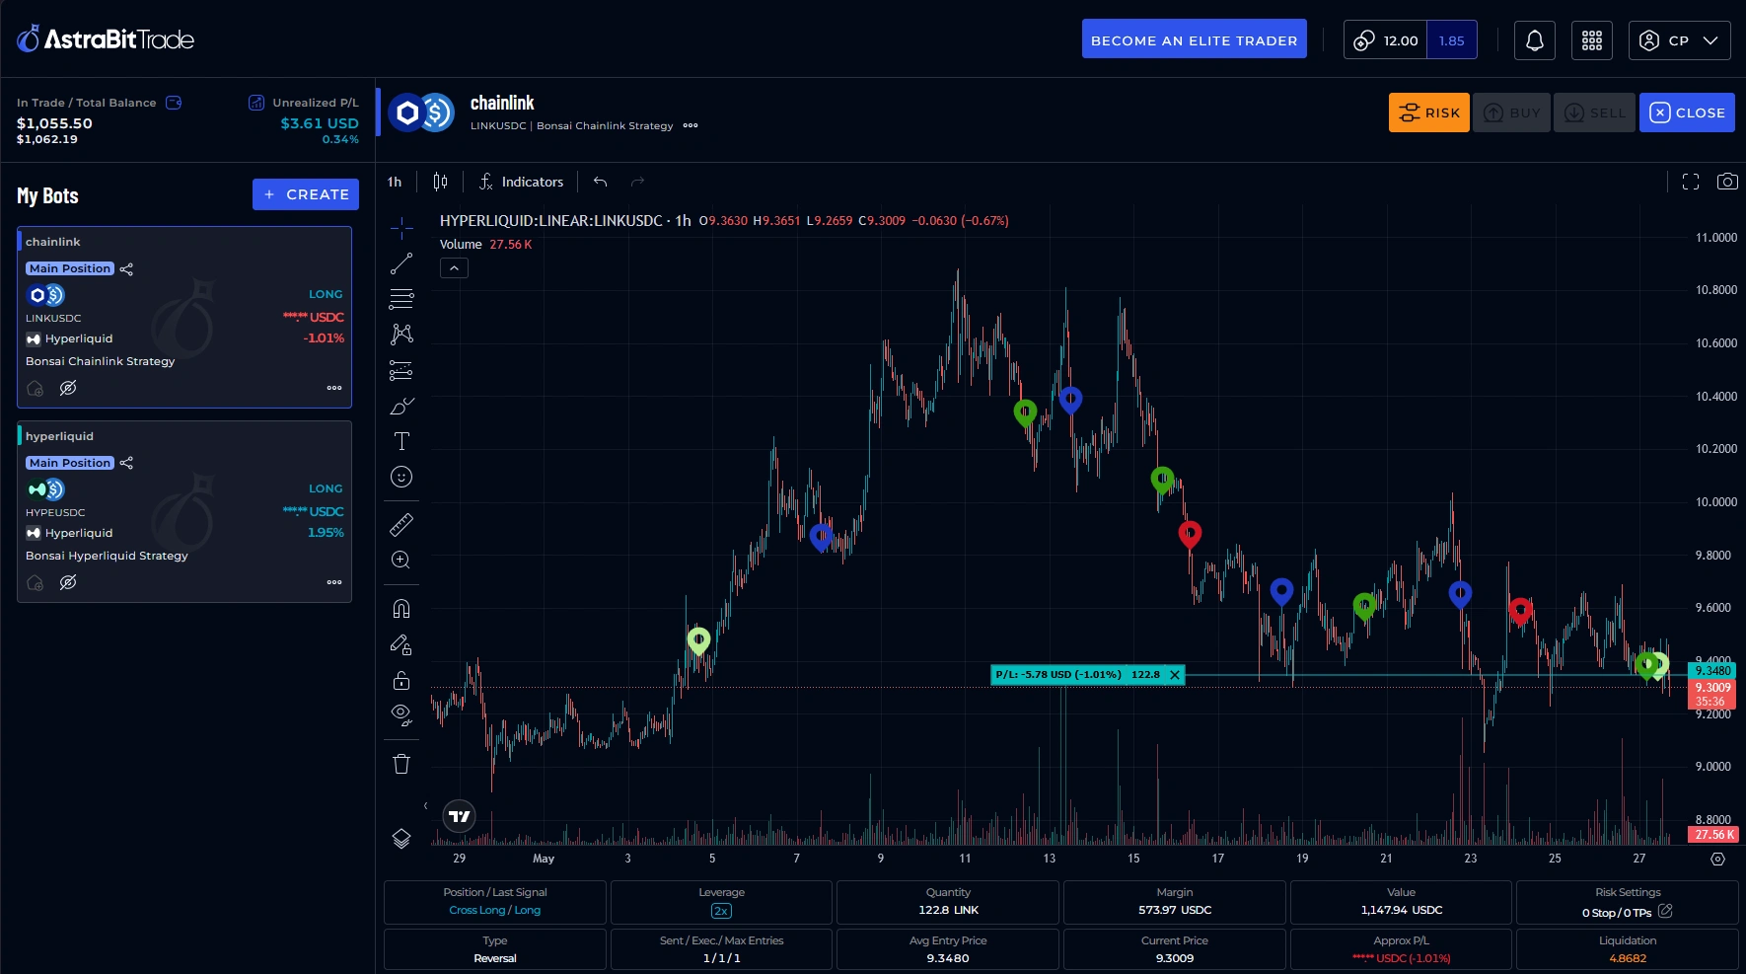The height and width of the screenshot is (974, 1746).
Task: Share the chainlink bot Main Position
Action: pos(126,268)
